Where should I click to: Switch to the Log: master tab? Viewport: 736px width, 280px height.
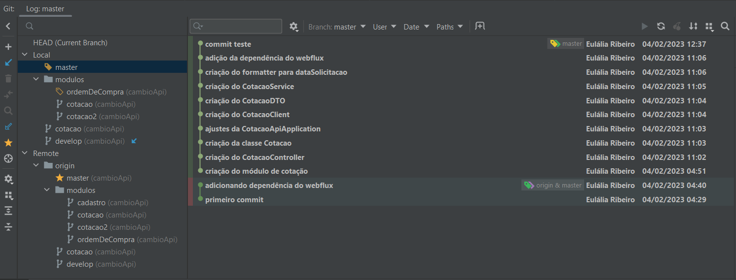[45, 9]
